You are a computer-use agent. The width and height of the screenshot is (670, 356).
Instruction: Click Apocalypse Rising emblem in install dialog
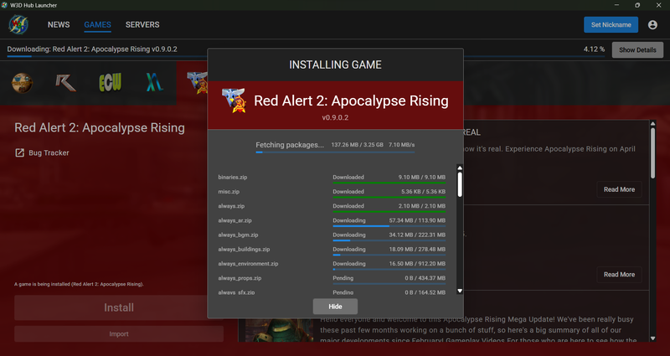click(x=234, y=101)
